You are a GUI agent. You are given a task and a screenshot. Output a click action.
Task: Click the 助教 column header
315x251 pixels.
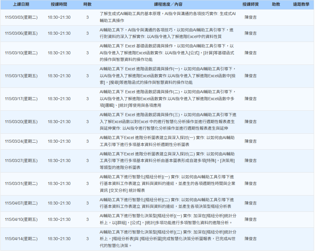tap(276, 5)
